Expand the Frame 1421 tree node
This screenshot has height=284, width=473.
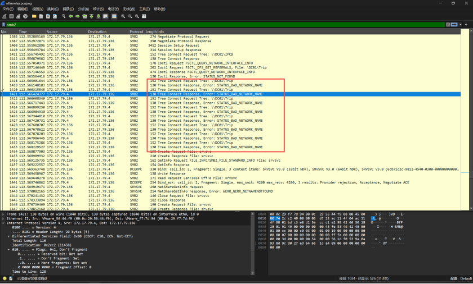pyautogui.click(x=3, y=214)
